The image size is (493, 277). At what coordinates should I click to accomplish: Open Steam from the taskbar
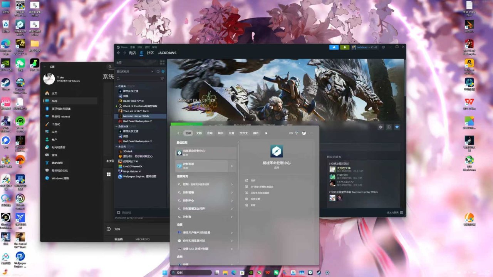pyautogui.click(x=319, y=272)
